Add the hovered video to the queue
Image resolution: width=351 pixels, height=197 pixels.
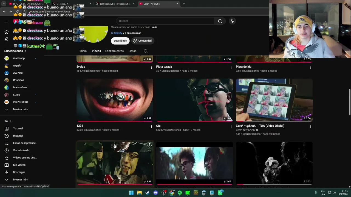[x=149, y=152]
